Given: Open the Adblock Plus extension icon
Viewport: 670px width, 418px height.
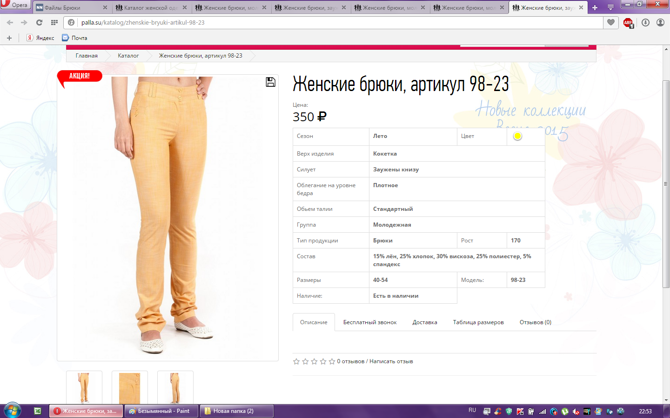Looking at the screenshot, I should (628, 23).
